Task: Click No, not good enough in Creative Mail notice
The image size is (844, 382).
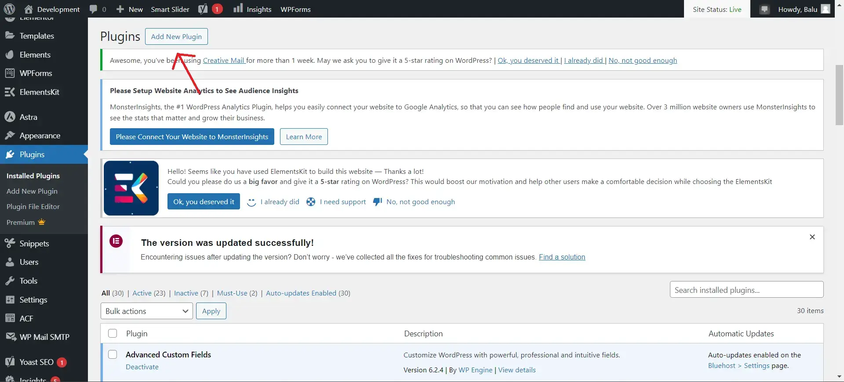Action: (x=643, y=61)
